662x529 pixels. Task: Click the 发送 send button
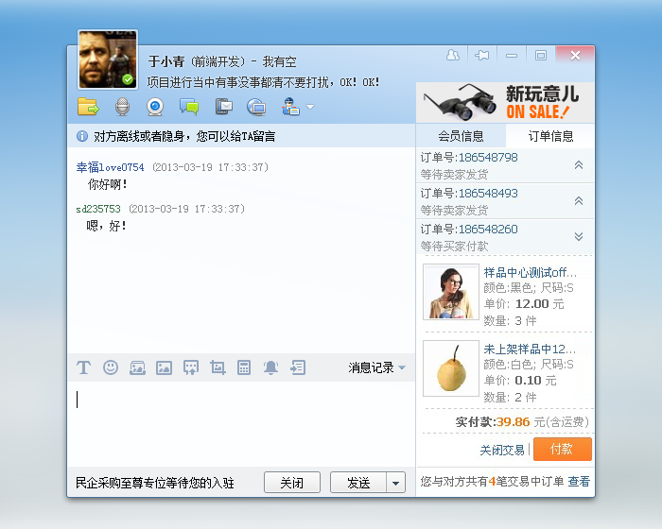tap(358, 483)
